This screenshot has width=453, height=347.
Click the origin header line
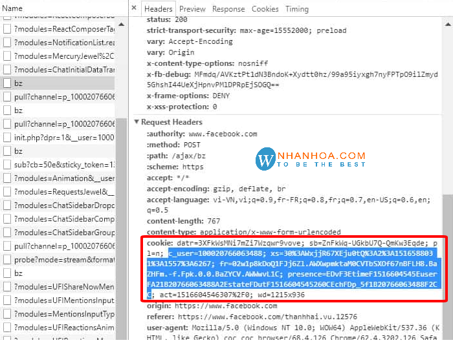212,306
